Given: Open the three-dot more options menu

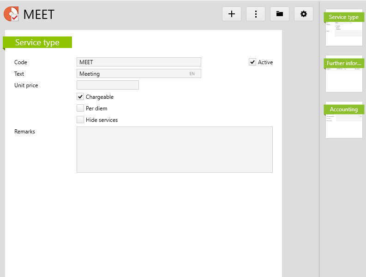Looking at the screenshot, I should [256, 14].
